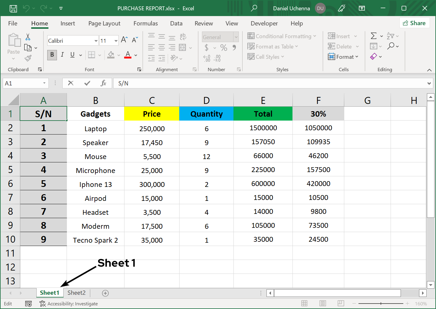Apply Percent Style number format
This screenshot has width=436, height=309.
[224, 48]
